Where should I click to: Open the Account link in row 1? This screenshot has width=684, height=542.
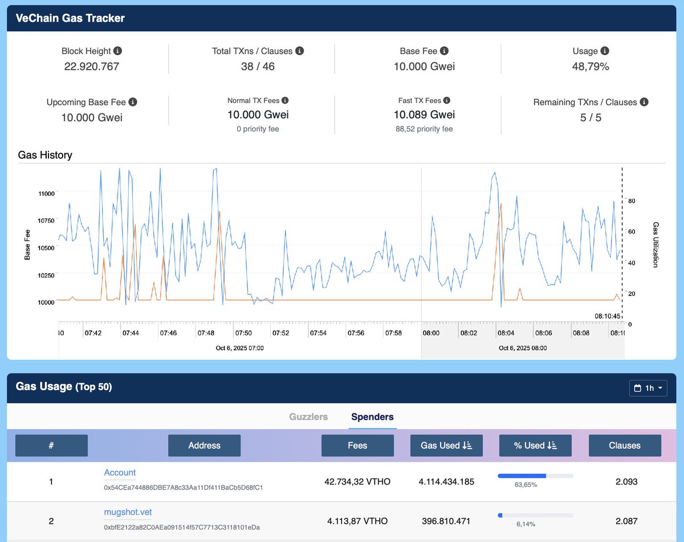coord(120,473)
